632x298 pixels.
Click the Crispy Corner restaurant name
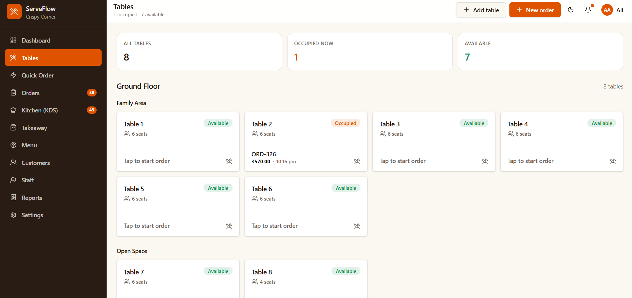point(41,17)
